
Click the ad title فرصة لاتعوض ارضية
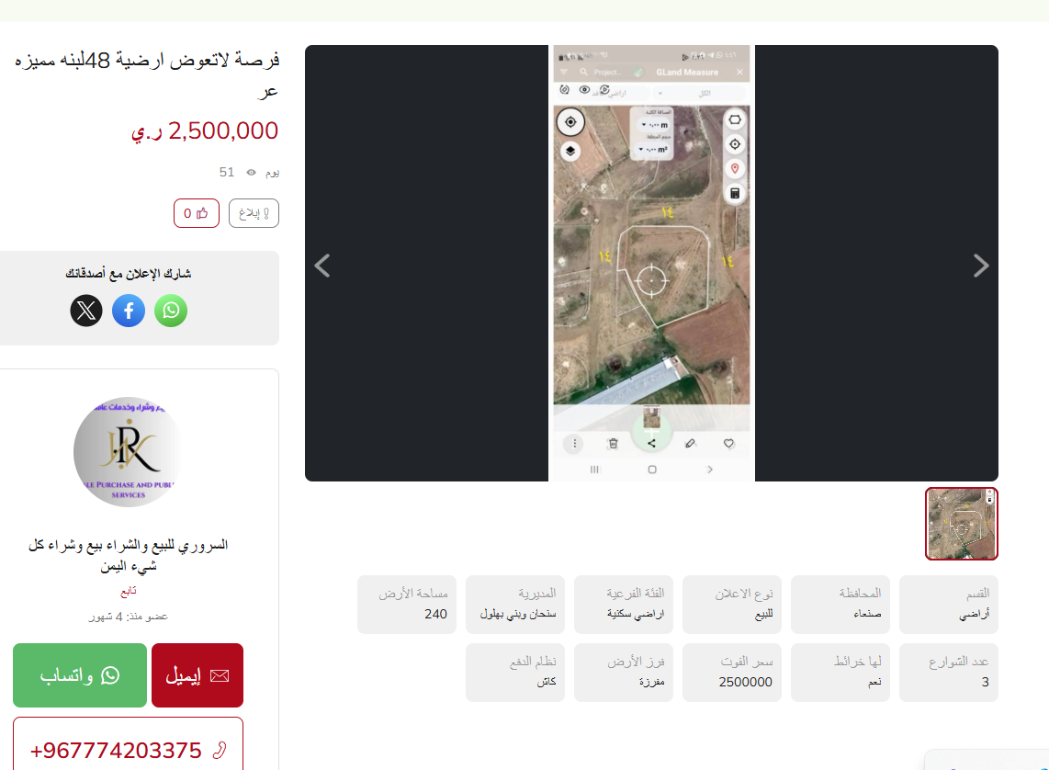147,74
